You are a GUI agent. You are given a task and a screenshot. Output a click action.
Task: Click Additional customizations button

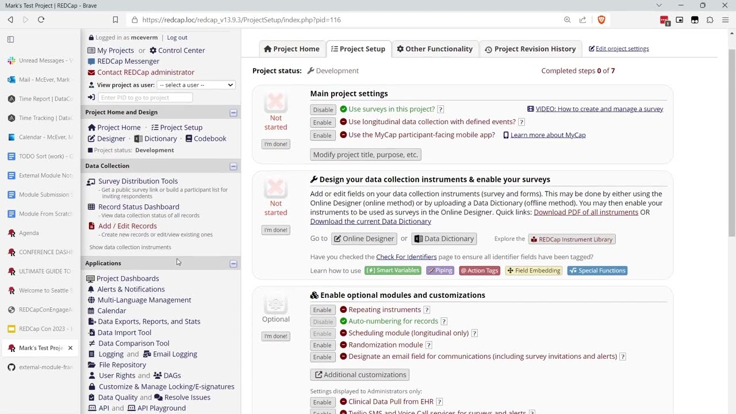tap(360, 375)
